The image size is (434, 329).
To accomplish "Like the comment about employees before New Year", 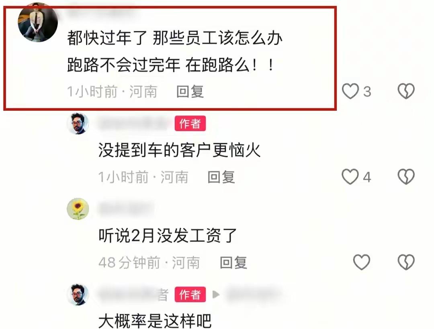I will (350, 91).
